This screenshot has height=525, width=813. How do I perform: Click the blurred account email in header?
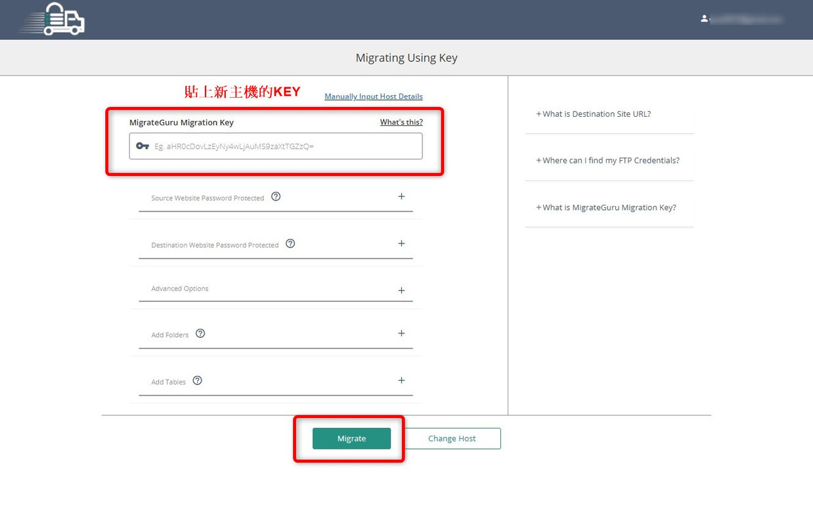tap(746, 19)
